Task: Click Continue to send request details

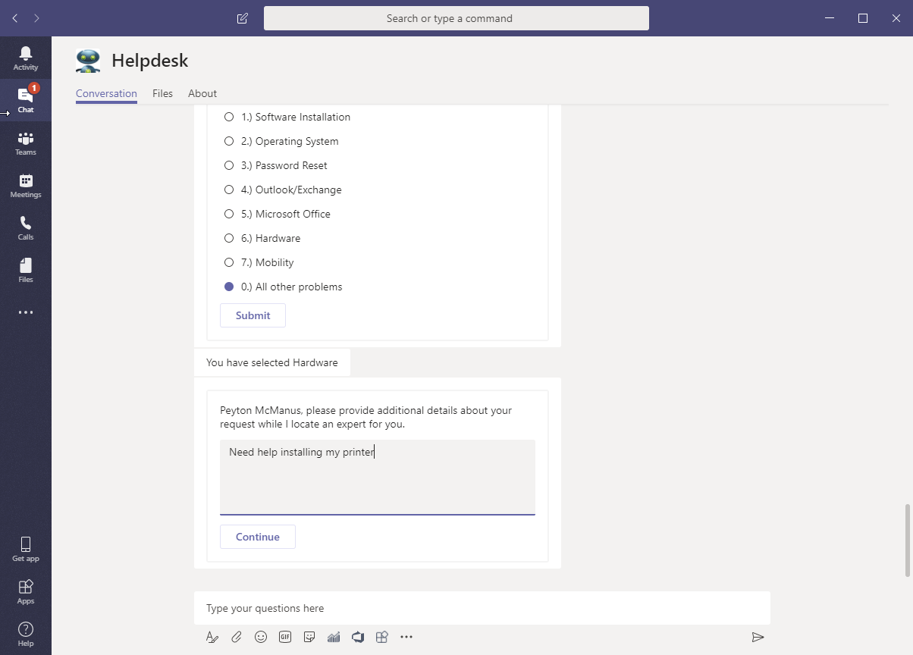Action: click(x=258, y=537)
